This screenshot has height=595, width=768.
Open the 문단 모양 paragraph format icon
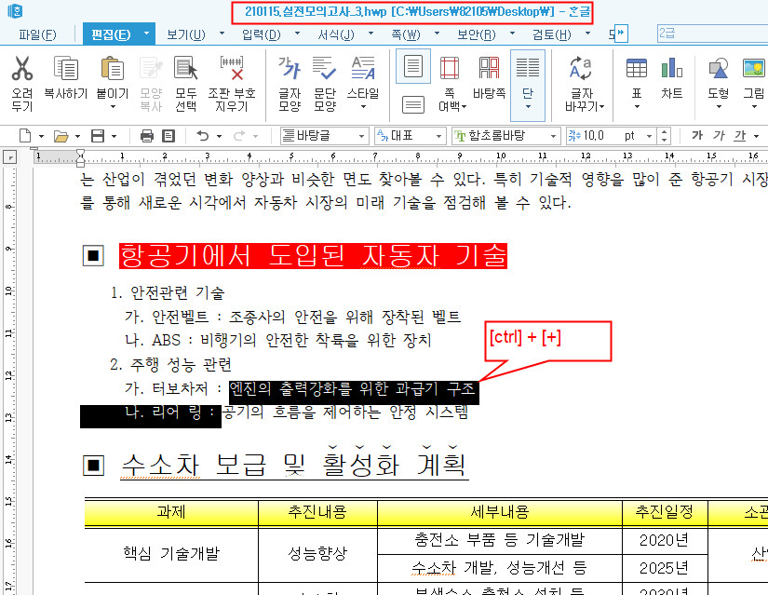pos(325,81)
